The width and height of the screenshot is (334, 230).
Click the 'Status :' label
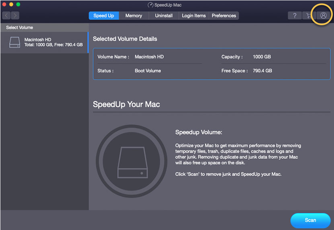click(x=106, y=71)
